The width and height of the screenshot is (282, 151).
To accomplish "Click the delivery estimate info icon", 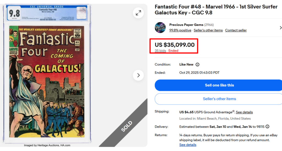I will pos(267,127).
